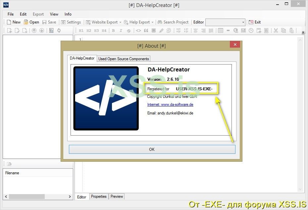The image size is (308, 210).
Task: Apply H1 heading format
Action: coord(81,30)
